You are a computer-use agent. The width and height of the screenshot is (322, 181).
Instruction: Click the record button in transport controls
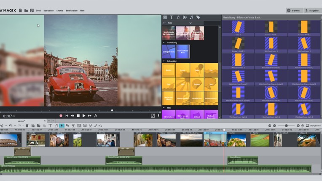tap(61, 115)
